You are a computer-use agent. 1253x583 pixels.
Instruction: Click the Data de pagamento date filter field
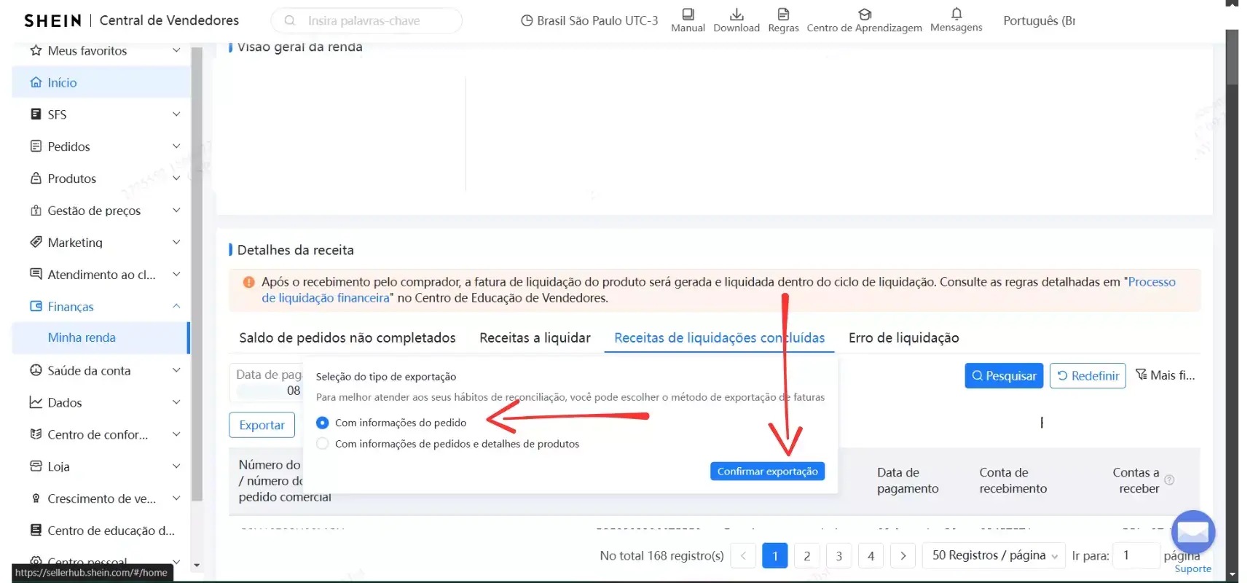(x=267, y=383)
